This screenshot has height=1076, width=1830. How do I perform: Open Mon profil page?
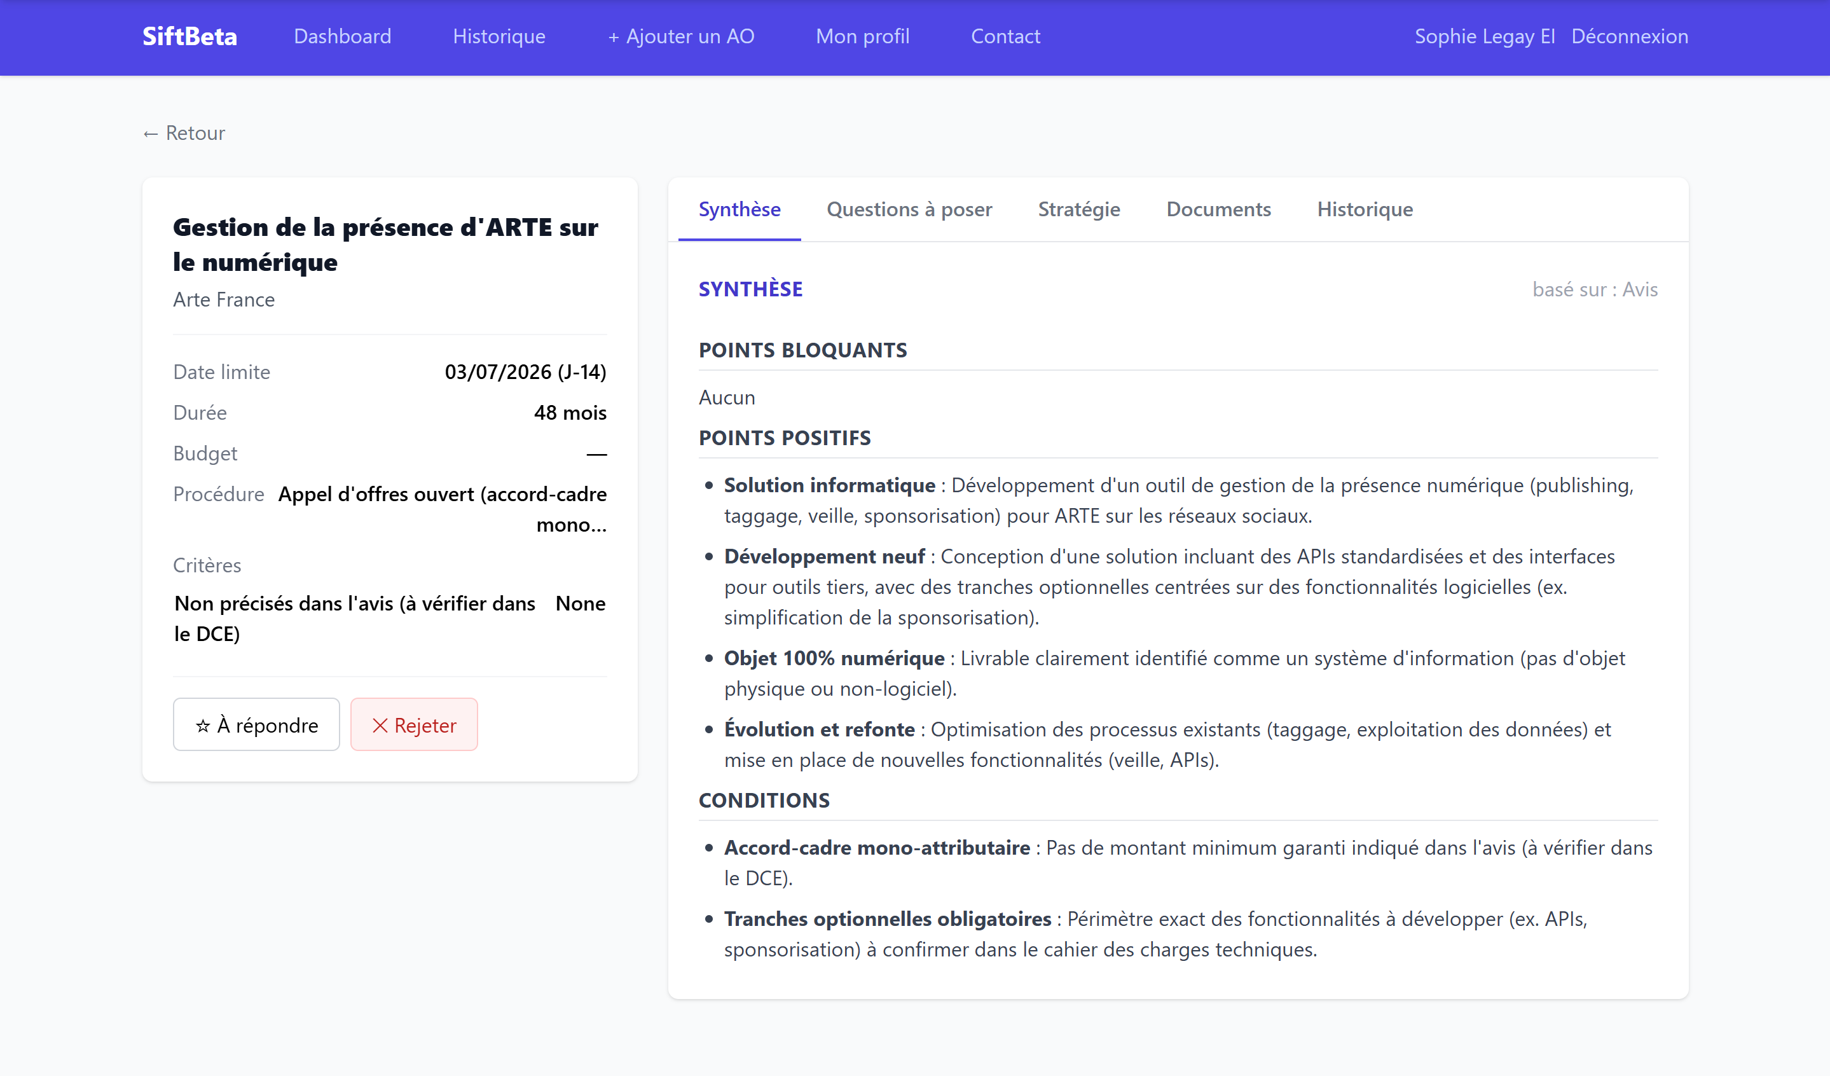click(862, 36)
